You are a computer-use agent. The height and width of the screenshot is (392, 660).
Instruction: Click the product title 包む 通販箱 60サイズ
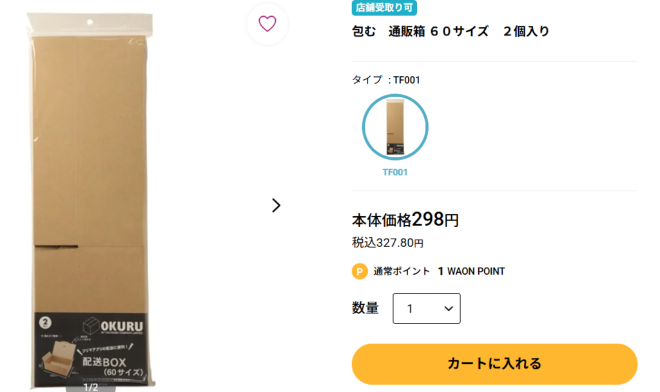[x=451, y=31]
